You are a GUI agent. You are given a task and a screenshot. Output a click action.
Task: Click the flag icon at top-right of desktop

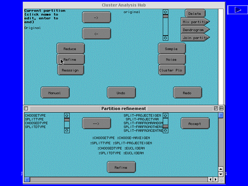[238, 10]
